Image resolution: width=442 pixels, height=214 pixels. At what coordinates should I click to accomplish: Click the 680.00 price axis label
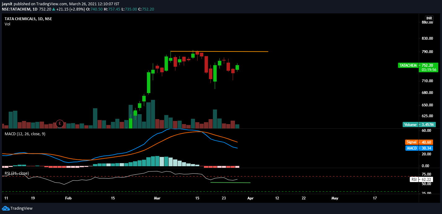click(427, 92)
